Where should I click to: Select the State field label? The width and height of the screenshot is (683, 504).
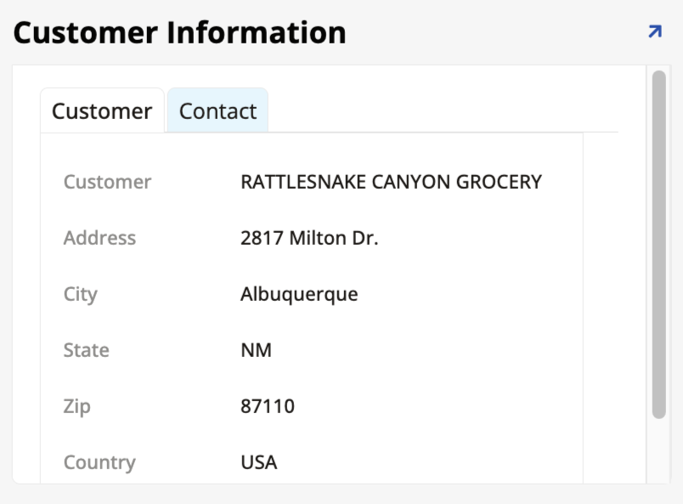86,350
